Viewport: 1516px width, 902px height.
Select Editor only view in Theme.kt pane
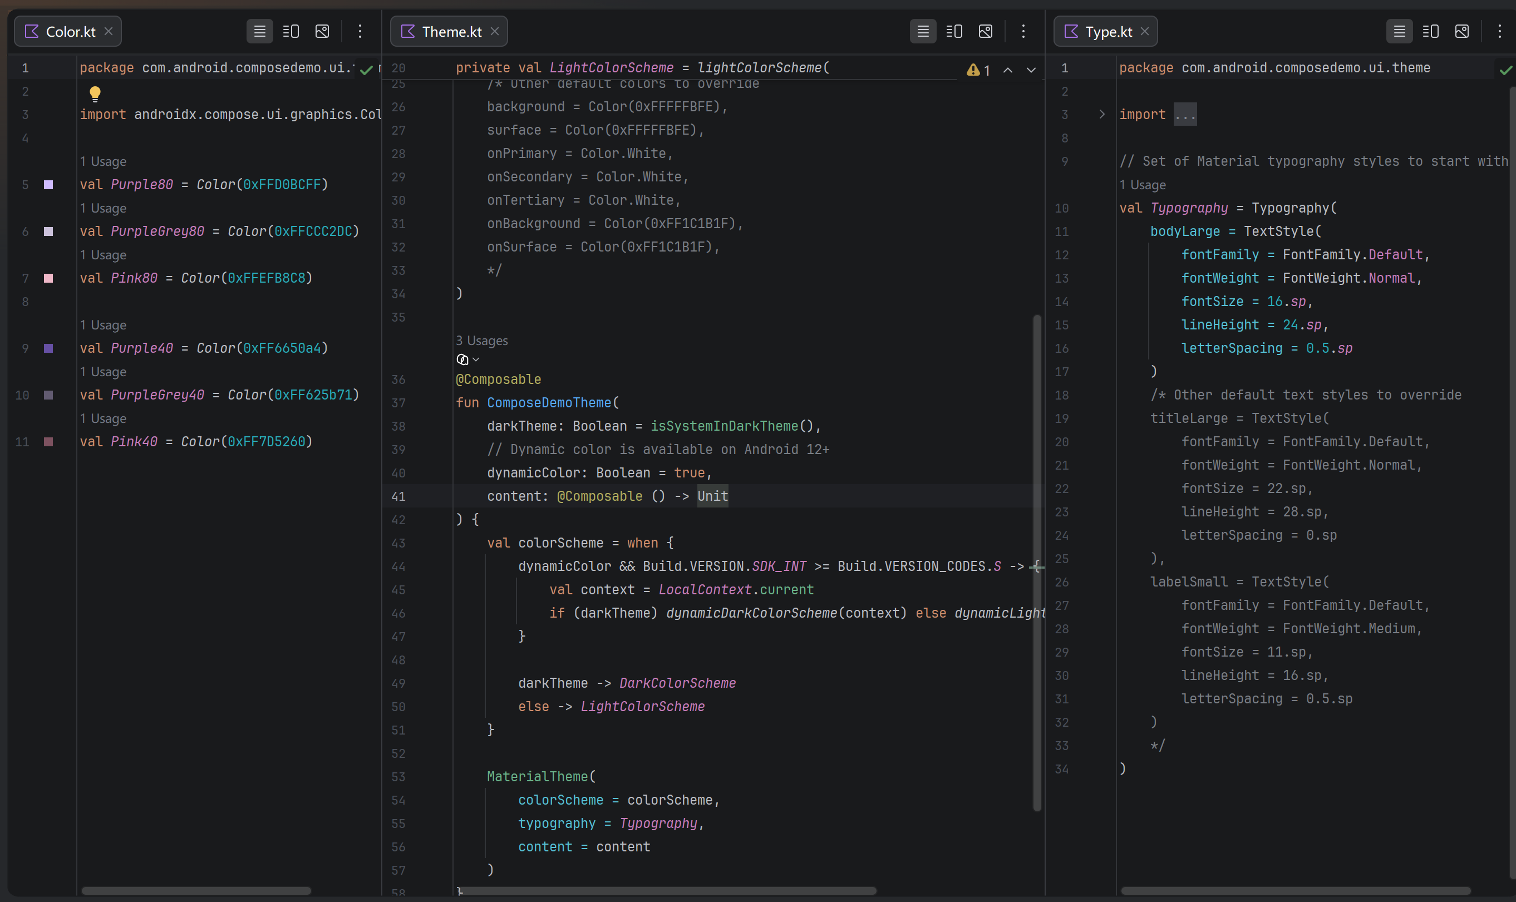pos(923,31)
